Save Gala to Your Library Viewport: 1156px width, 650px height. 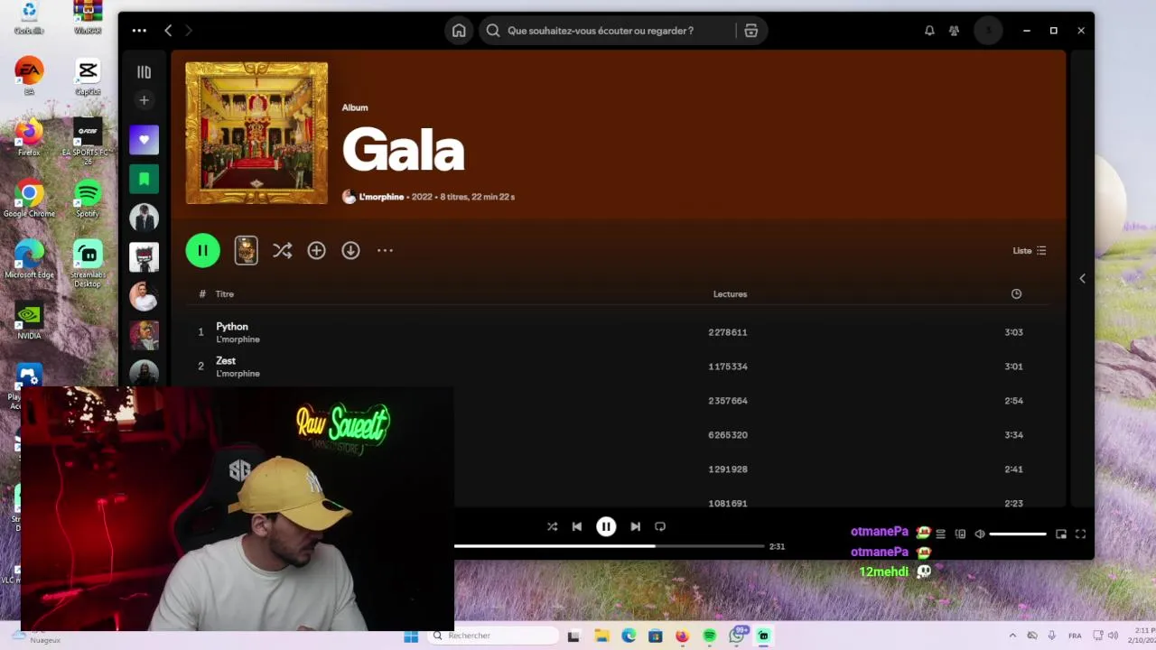pos(316,250)
